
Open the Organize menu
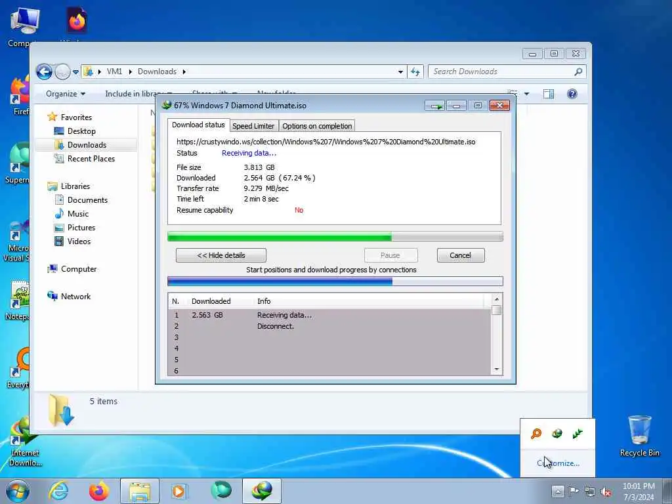click(x=66, y=94)
